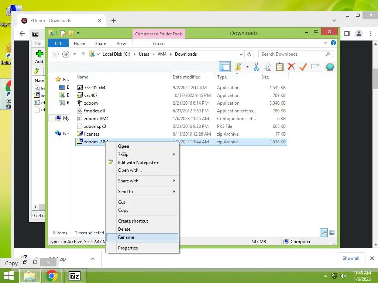Switch to Details view icon in status bar
Screen dimensions: 378x283
324,233
